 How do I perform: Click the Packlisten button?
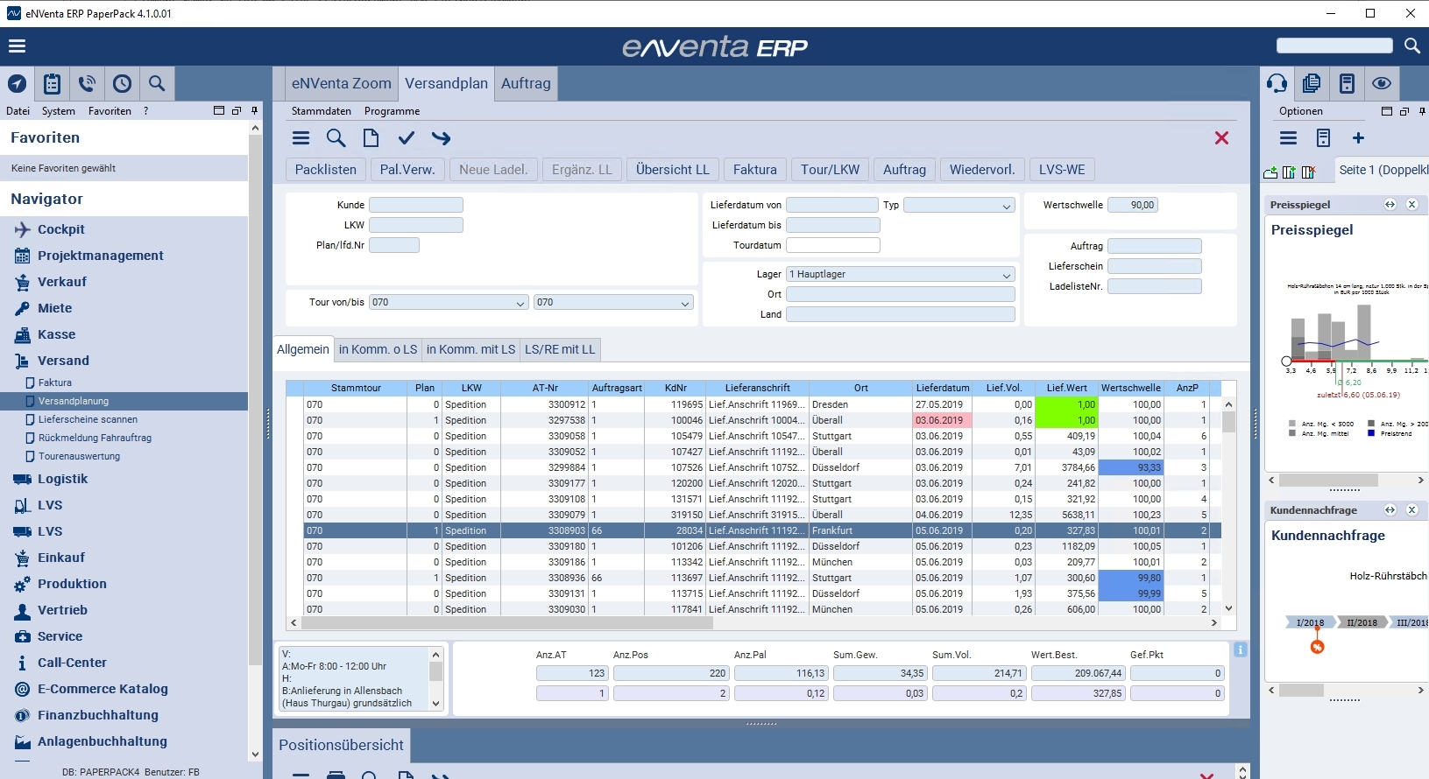[x=326, y=170]
